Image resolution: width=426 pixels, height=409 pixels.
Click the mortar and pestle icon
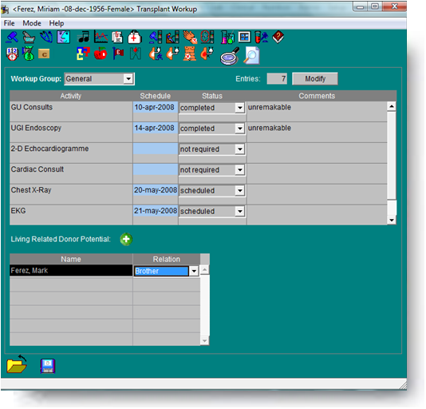[29, 38]
